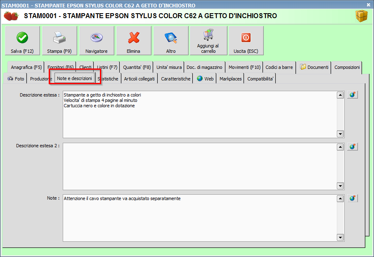Click down arrow of Descrizione estesa 2 scrollbar

click(x=341, y=186)
